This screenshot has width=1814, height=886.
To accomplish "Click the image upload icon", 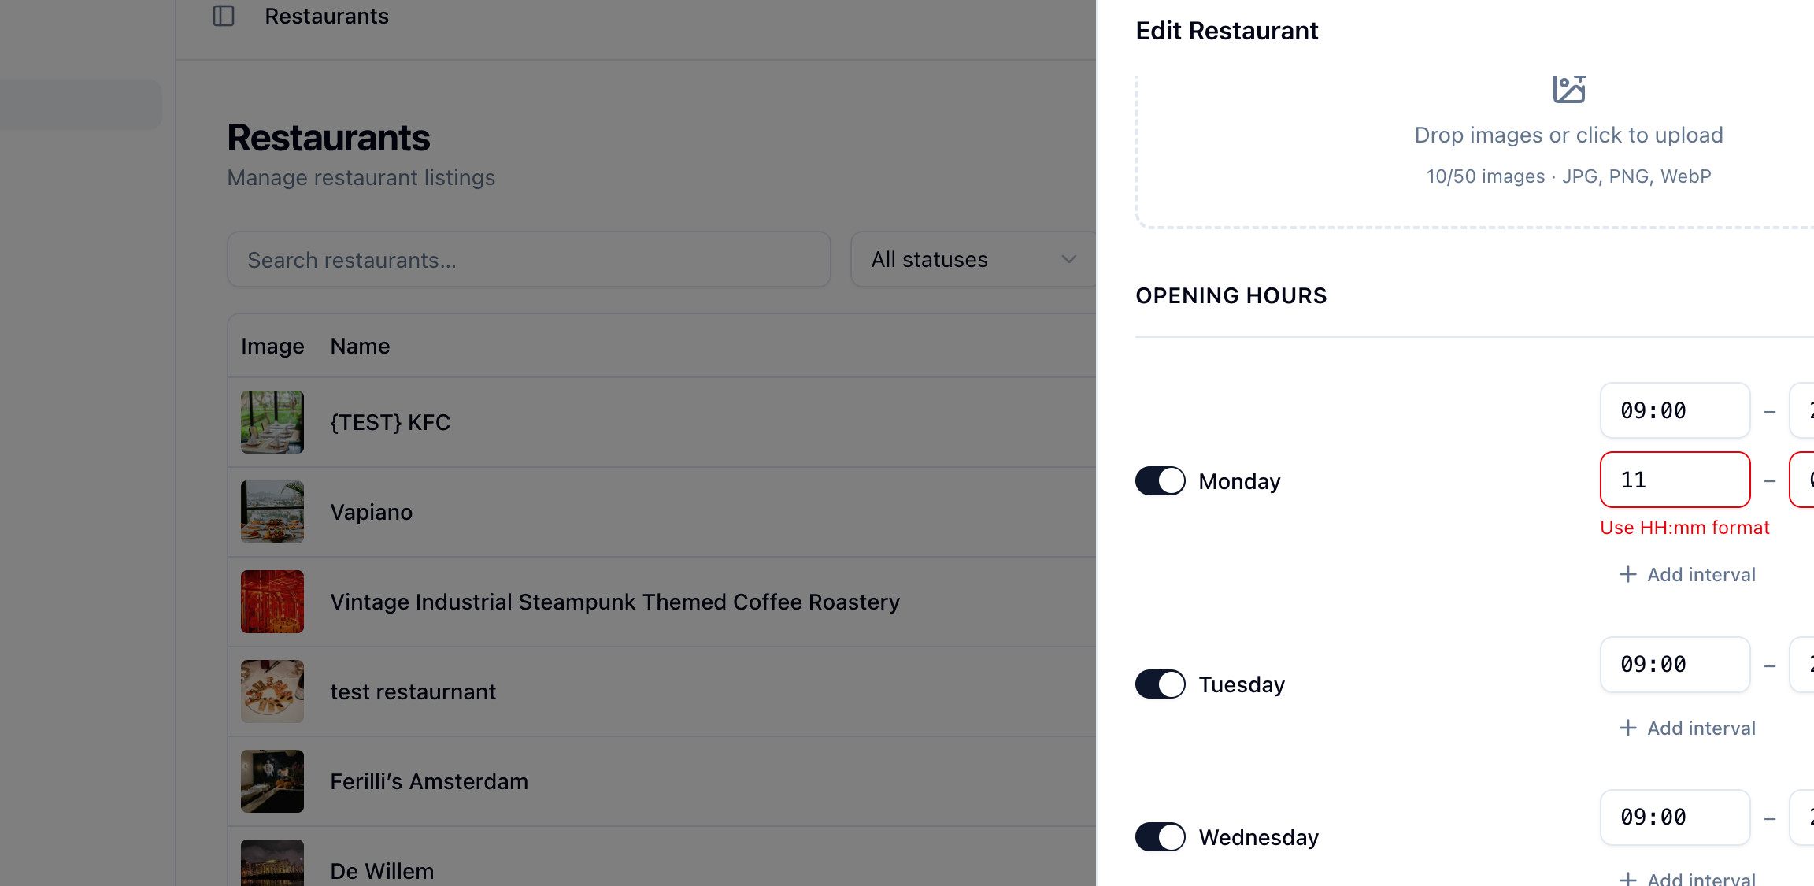I will coord(1568,89).
